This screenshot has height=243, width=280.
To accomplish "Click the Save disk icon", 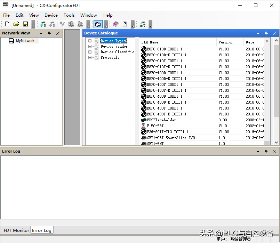I will point(25,24).
